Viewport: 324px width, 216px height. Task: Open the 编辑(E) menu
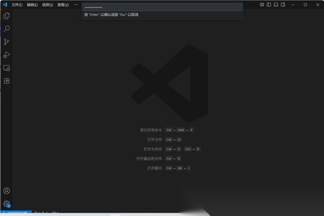pyautogui.click(x=32, y=5)
